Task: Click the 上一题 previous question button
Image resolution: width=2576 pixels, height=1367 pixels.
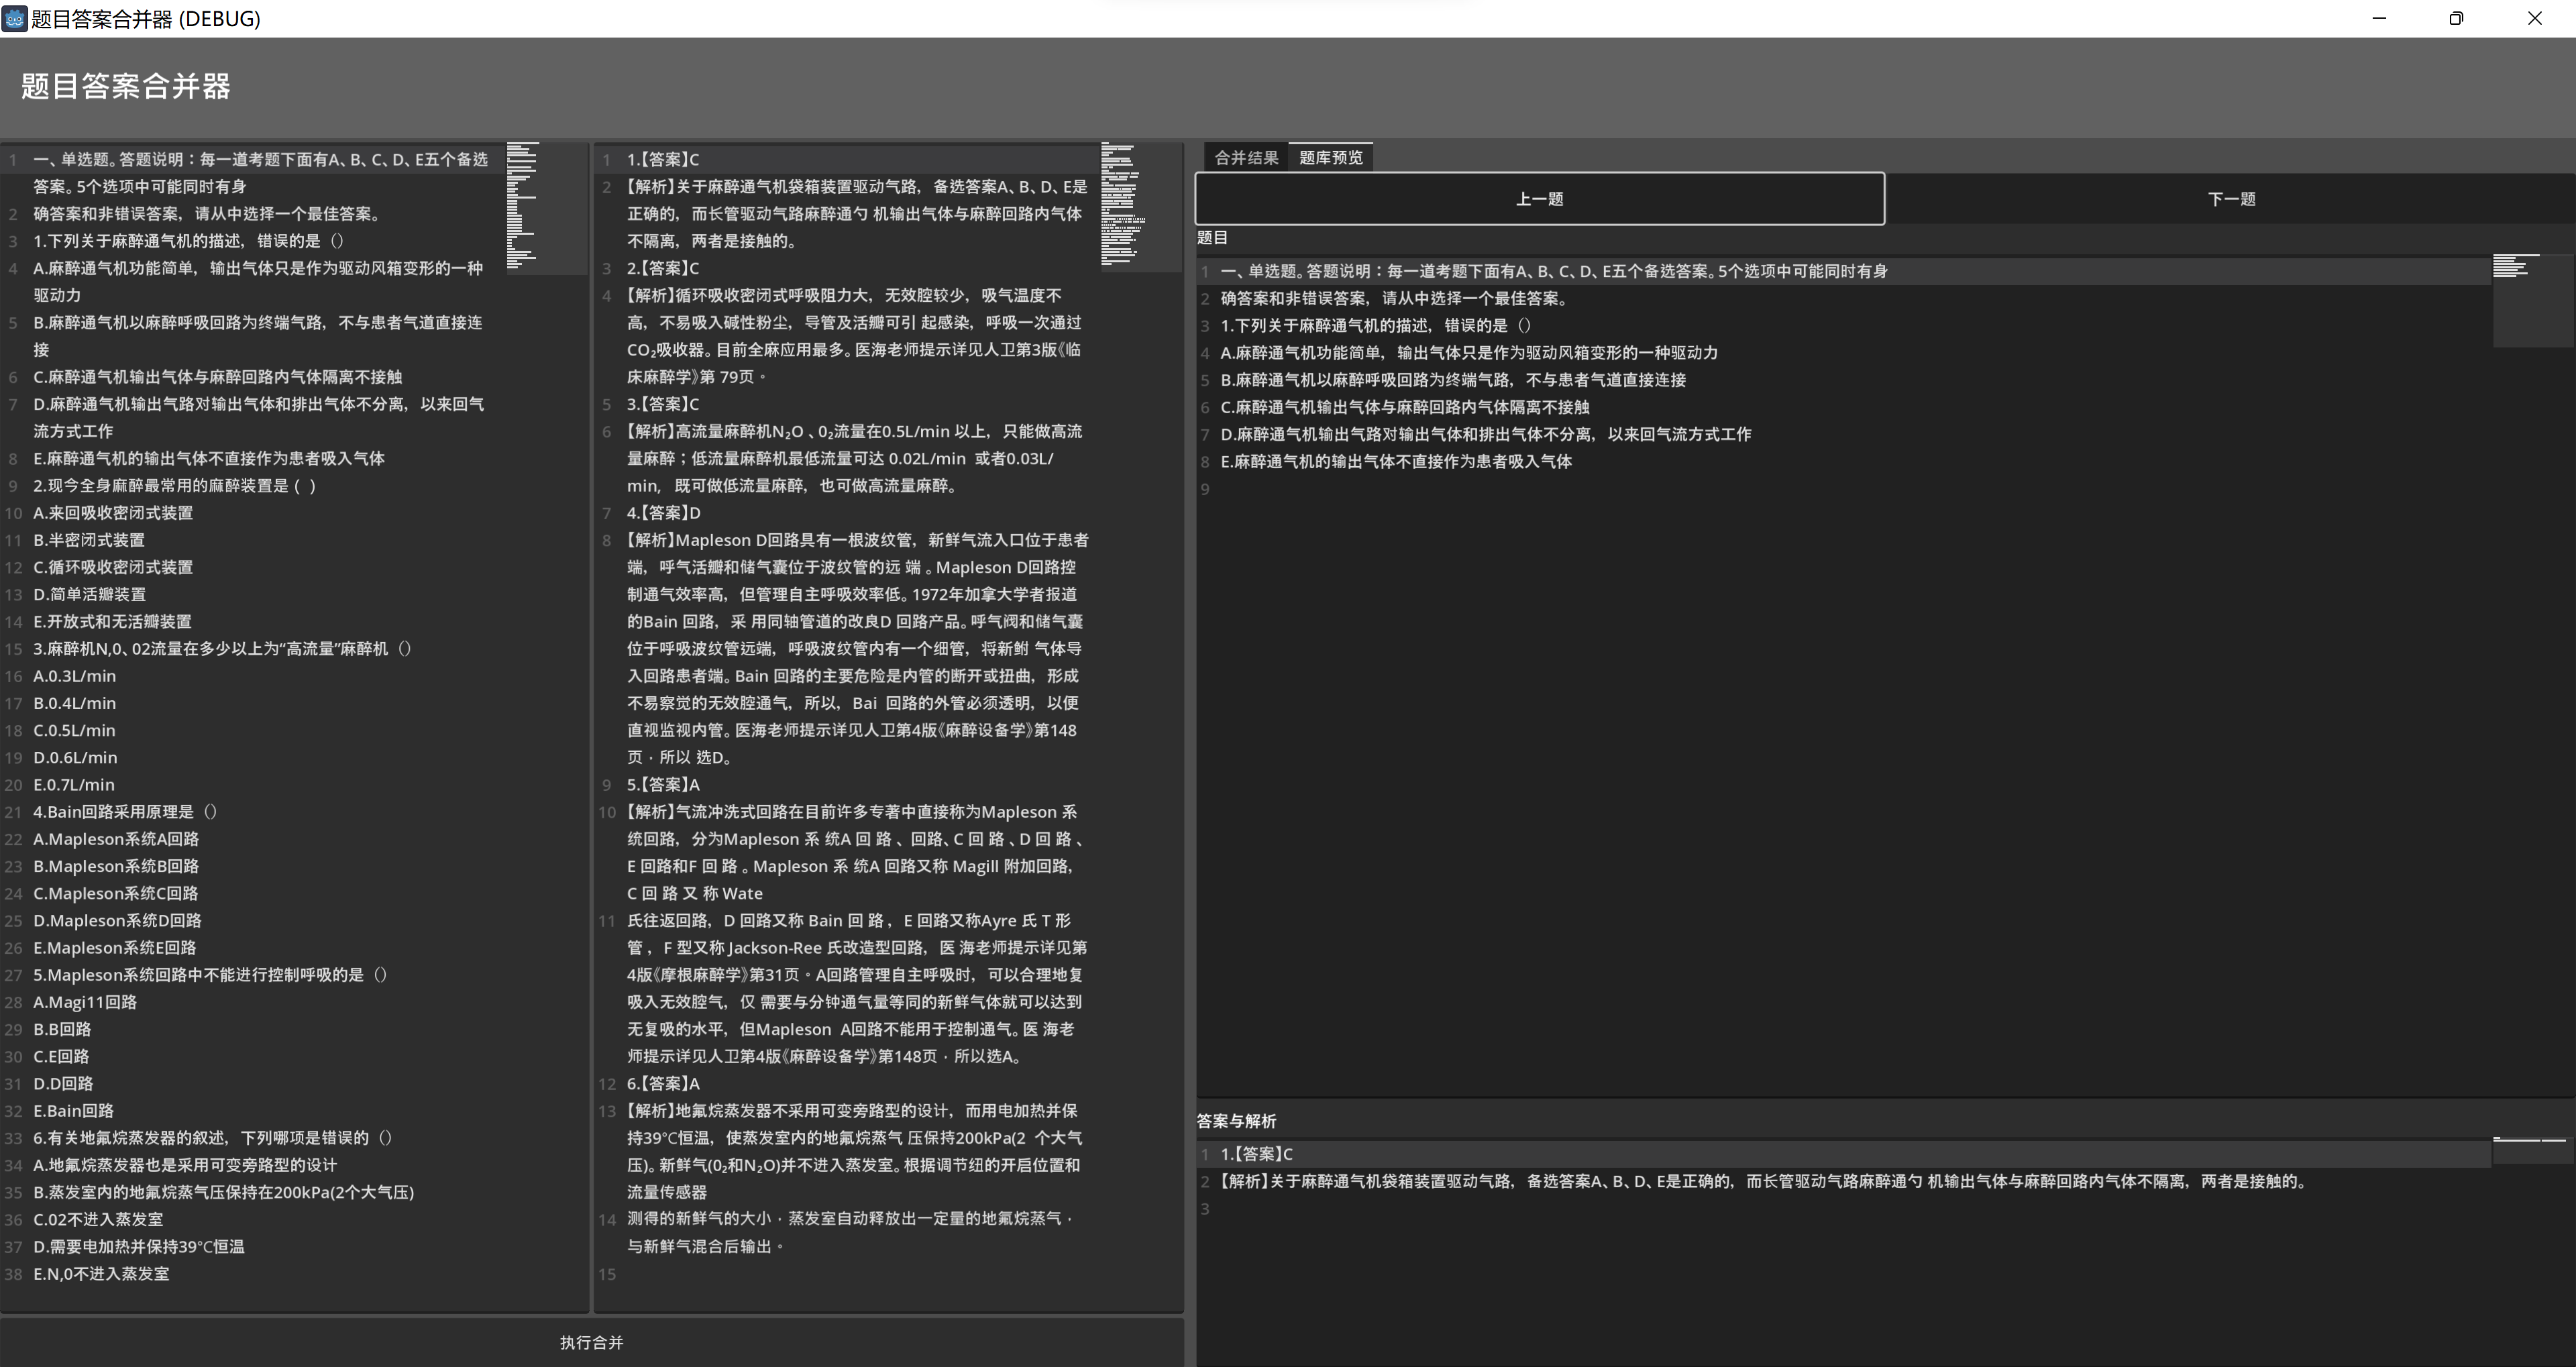Action: pos(1539,199)
